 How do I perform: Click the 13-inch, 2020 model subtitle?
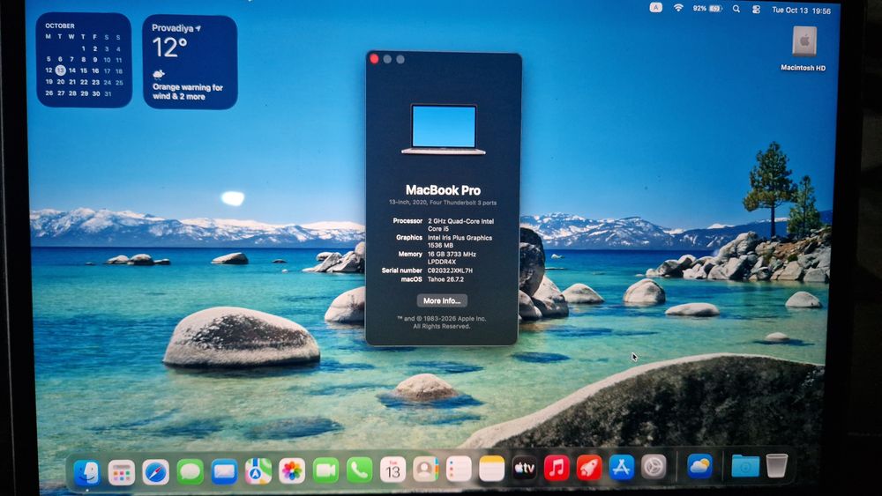(x=443, y=203)
